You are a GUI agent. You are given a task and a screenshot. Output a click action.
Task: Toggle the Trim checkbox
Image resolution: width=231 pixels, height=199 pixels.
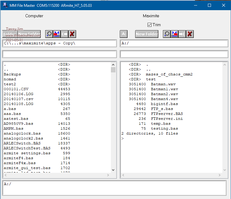tap(149, 25)
